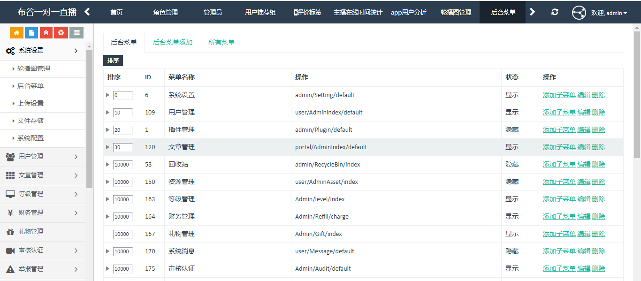Click the dark 排序 button above table

click(113, 61)
